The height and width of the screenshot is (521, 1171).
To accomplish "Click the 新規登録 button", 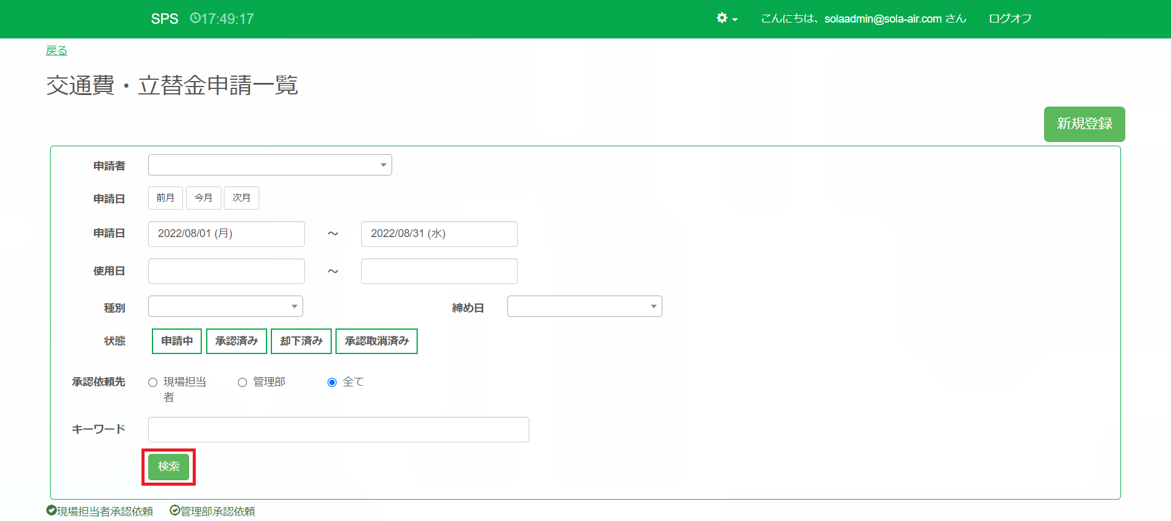I will (1084, 124).
